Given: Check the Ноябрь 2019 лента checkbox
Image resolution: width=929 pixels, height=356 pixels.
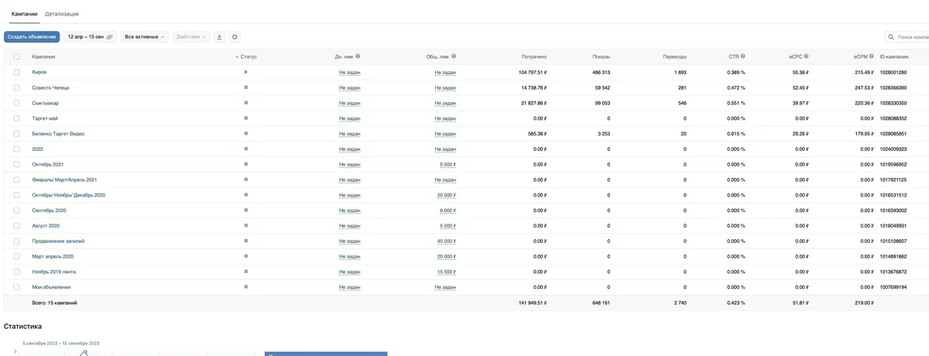Looking at the screenshot, I should point(17,272).
